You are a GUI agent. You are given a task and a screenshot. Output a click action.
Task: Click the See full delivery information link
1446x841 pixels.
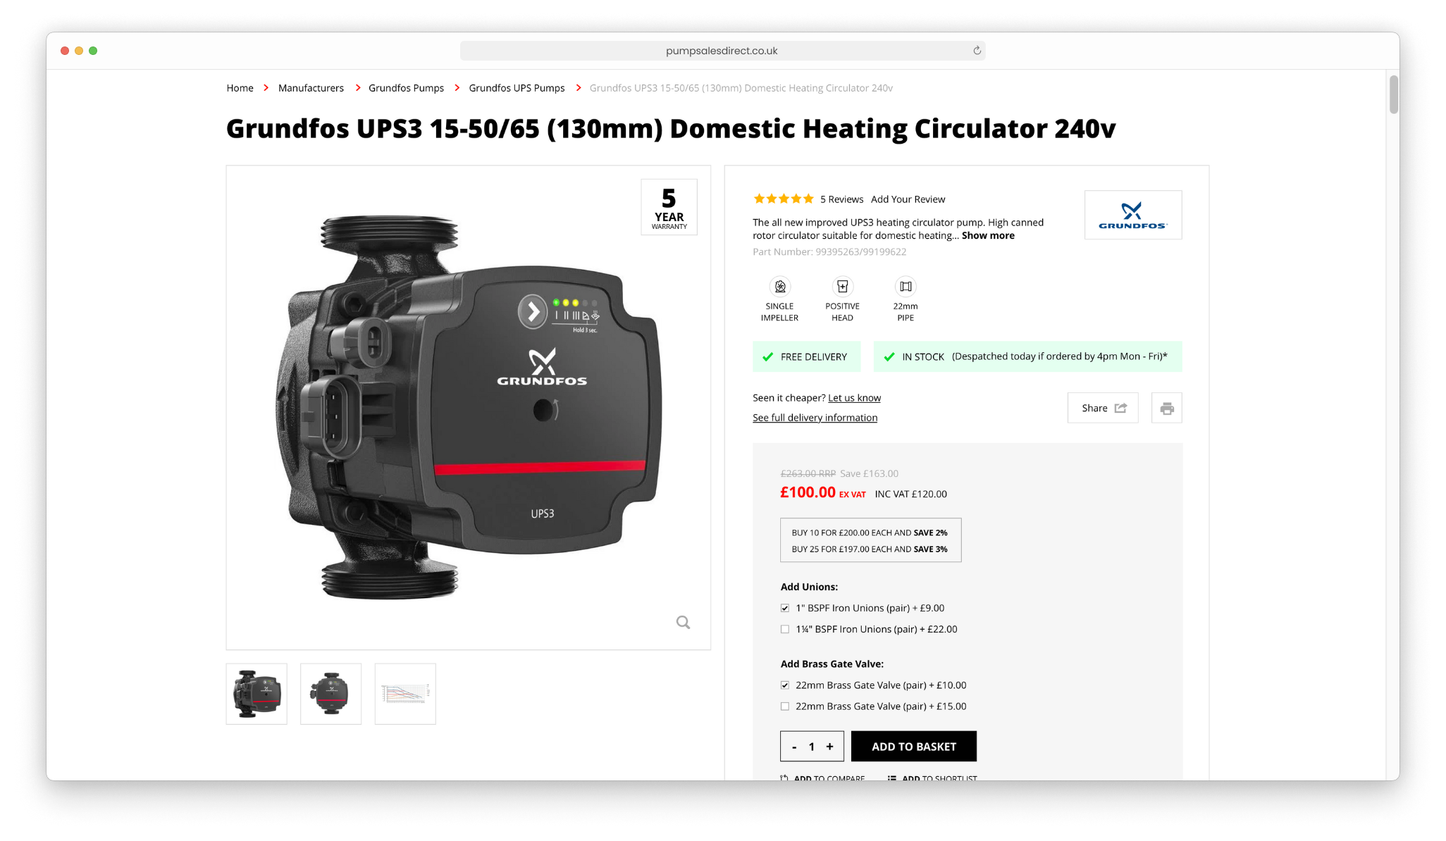816,416
